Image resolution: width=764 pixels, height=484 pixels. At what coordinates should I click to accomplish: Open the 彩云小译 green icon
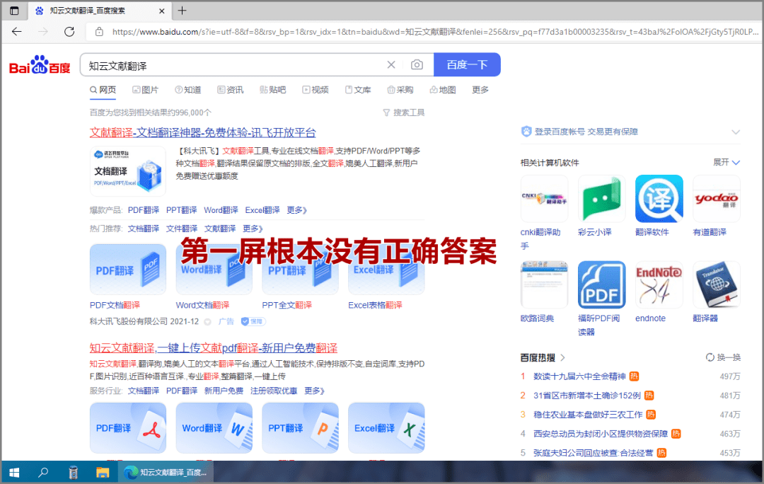click(x=602, y=199)
